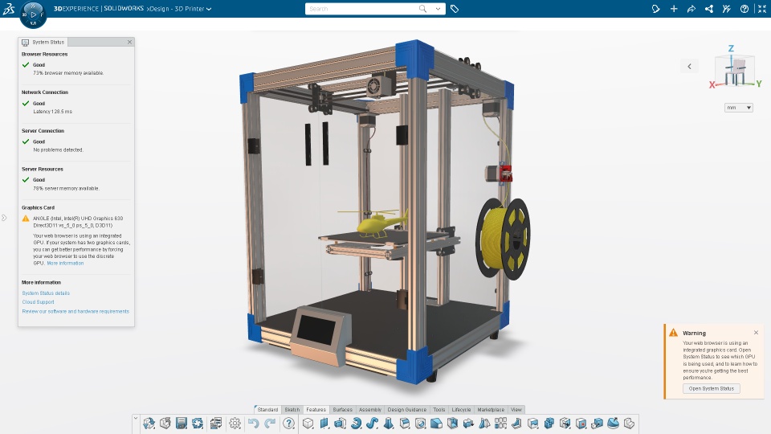The width and height of the screenshot is (771, 434).
Task: Select the '78% server memory available' text
Action: click(67, 188)
